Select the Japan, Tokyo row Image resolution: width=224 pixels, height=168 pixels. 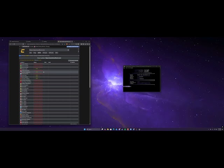coord(49,111)
